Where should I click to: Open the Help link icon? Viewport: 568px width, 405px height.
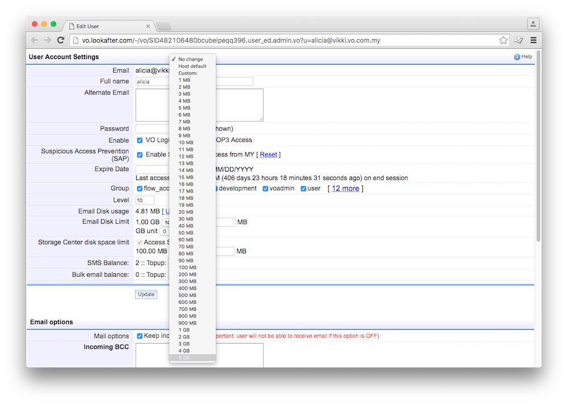(x=517, y=57)
